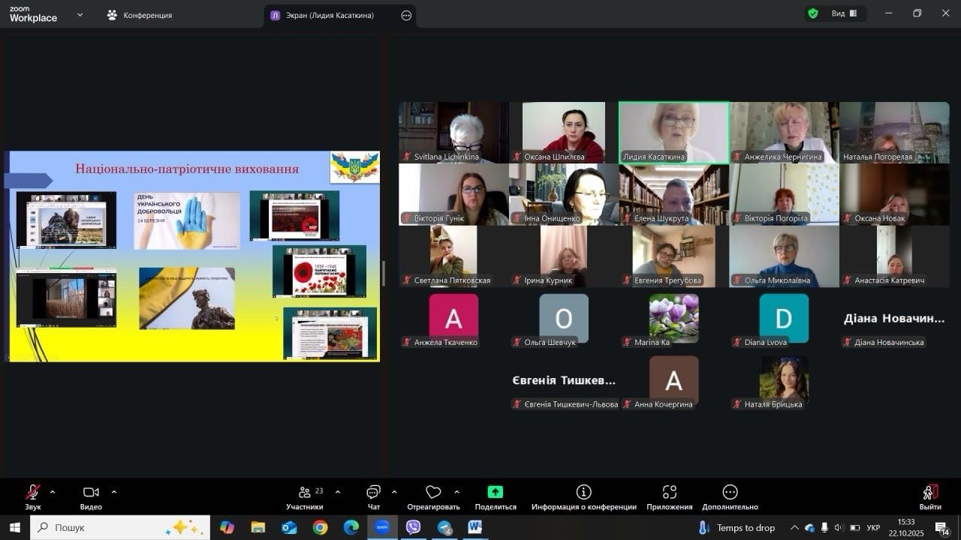
Task: Expand the arrow next to Участники
Action: pyautogui.click(x=338, y=492)
